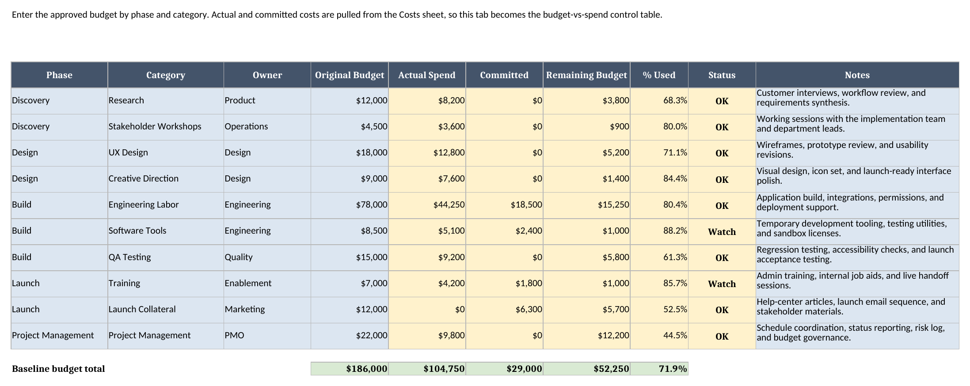Select the $1,800 committed cell
This screenshot has height=386, width=970.
point(504,284)
